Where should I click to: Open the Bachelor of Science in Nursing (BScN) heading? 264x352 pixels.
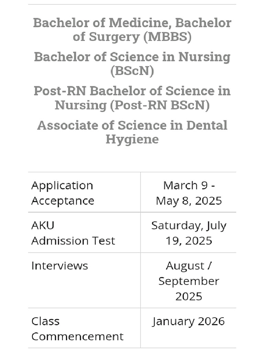pyautogui.click(x=132, y=64)
